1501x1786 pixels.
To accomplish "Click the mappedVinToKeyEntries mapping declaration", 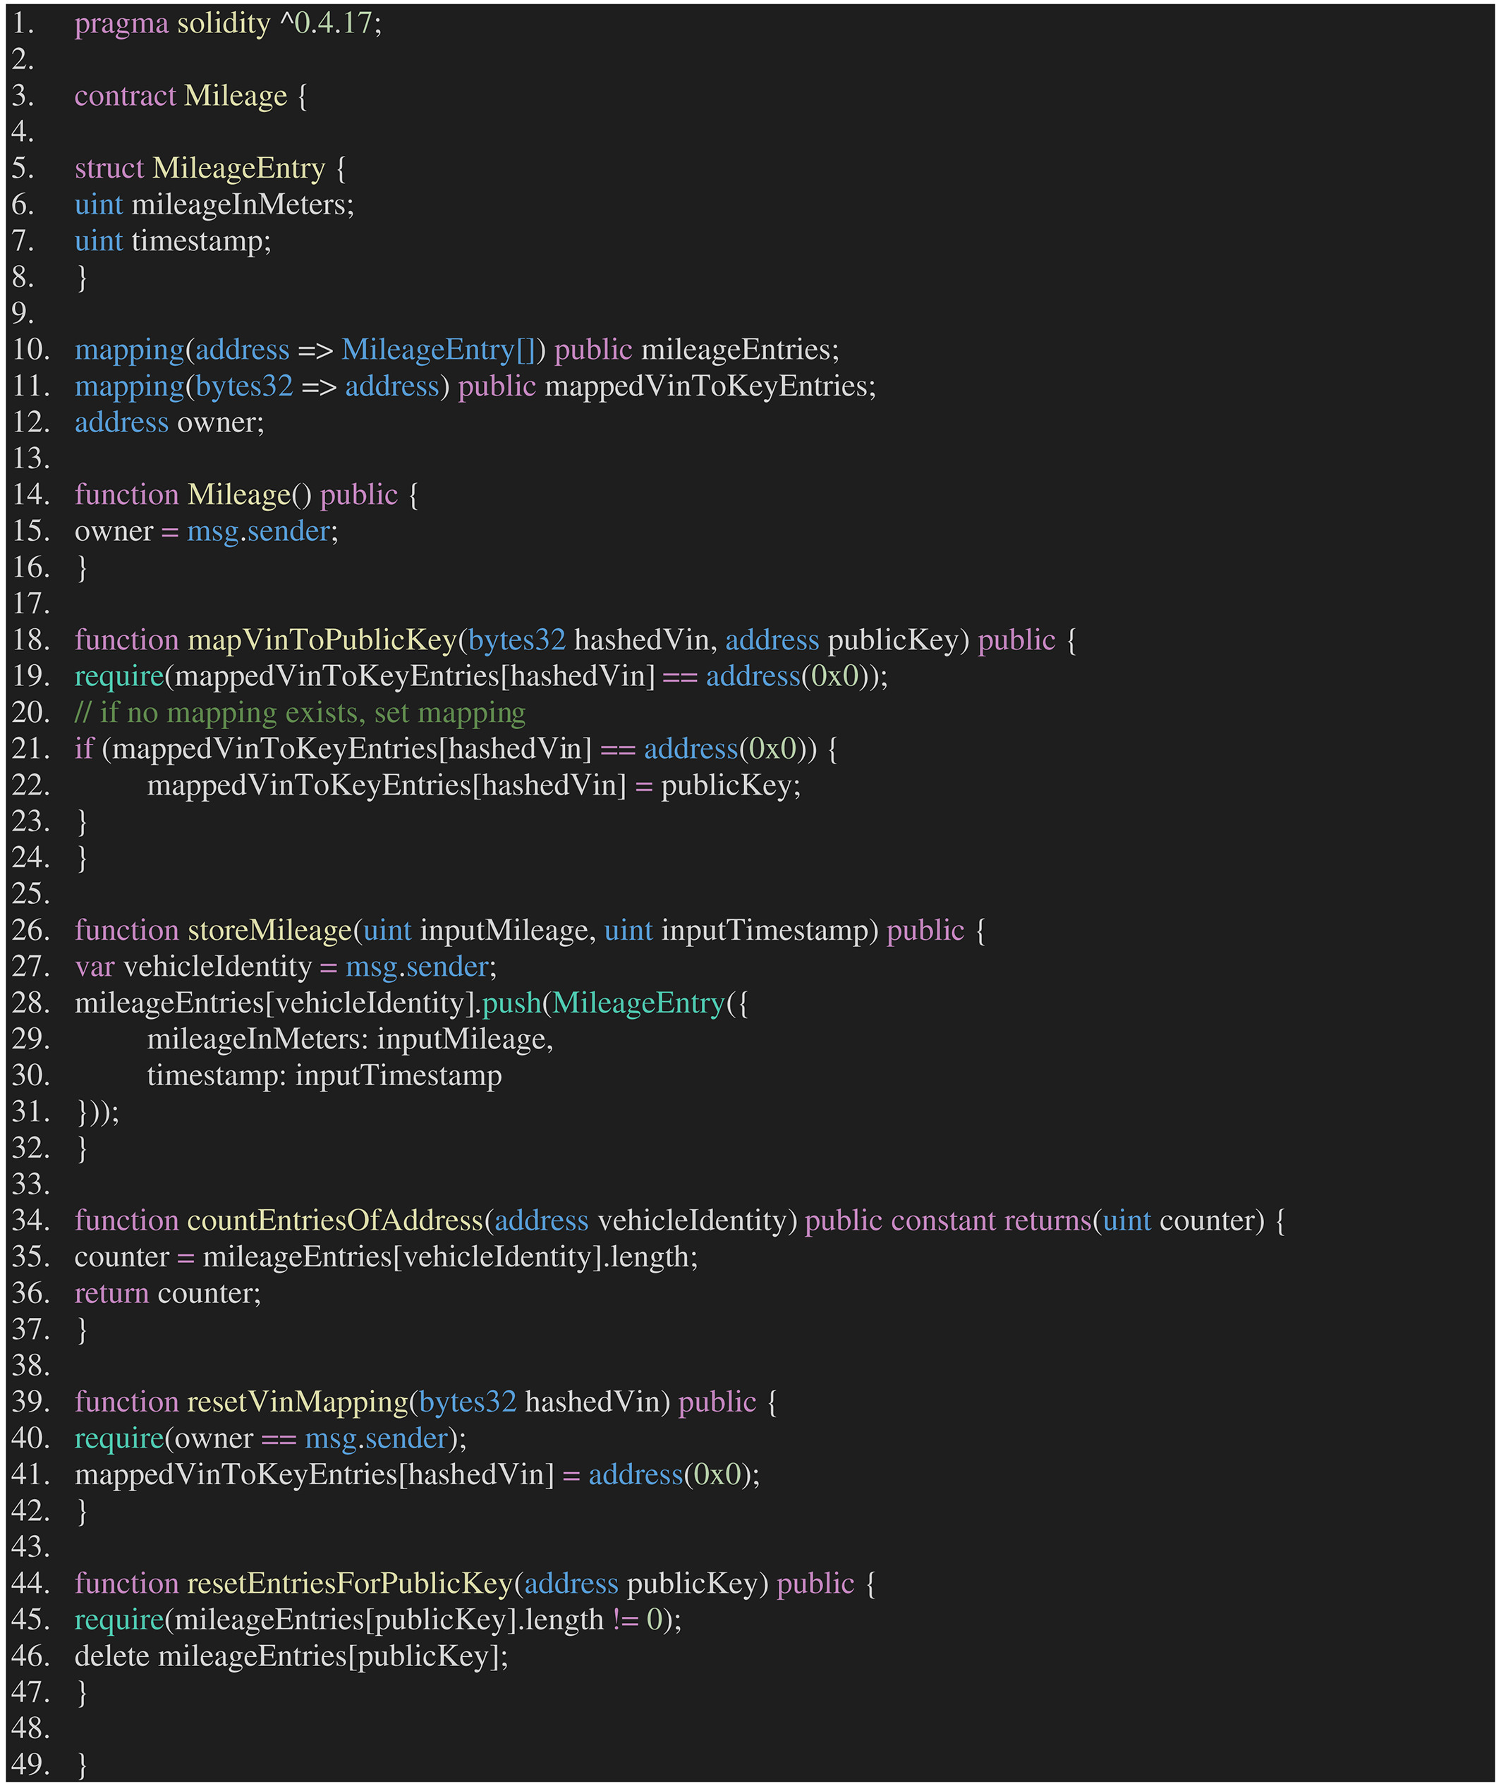I will pos(475,387).
